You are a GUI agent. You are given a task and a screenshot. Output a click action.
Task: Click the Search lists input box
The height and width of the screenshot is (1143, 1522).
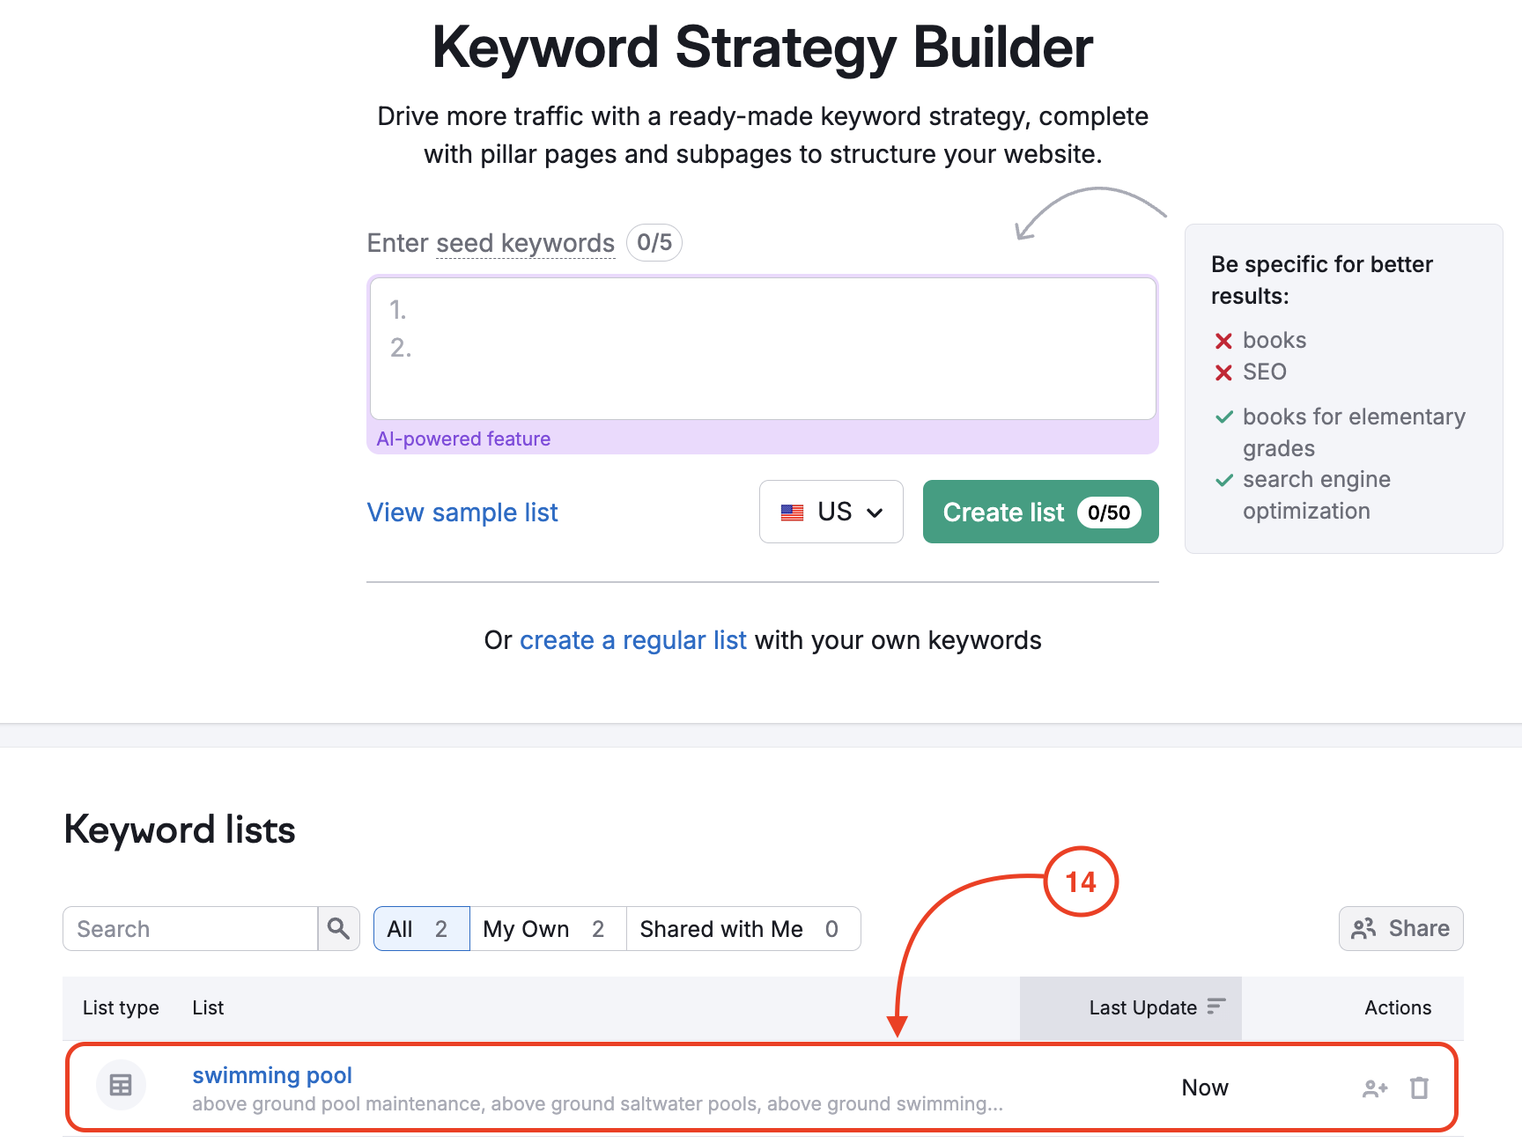click(x=189, y=928)
